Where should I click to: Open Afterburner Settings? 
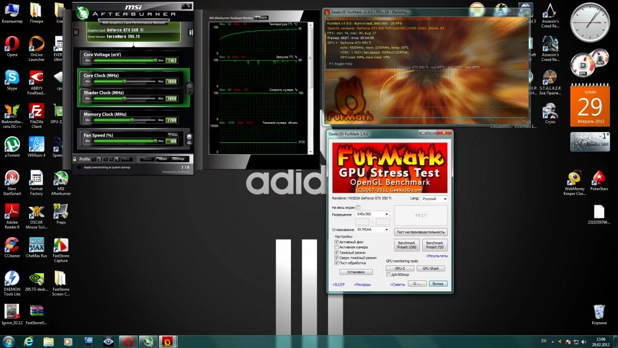pos(178,159)
